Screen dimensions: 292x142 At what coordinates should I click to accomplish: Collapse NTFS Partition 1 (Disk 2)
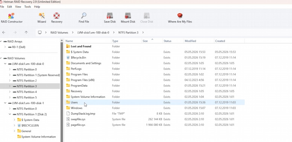point(10,114)
